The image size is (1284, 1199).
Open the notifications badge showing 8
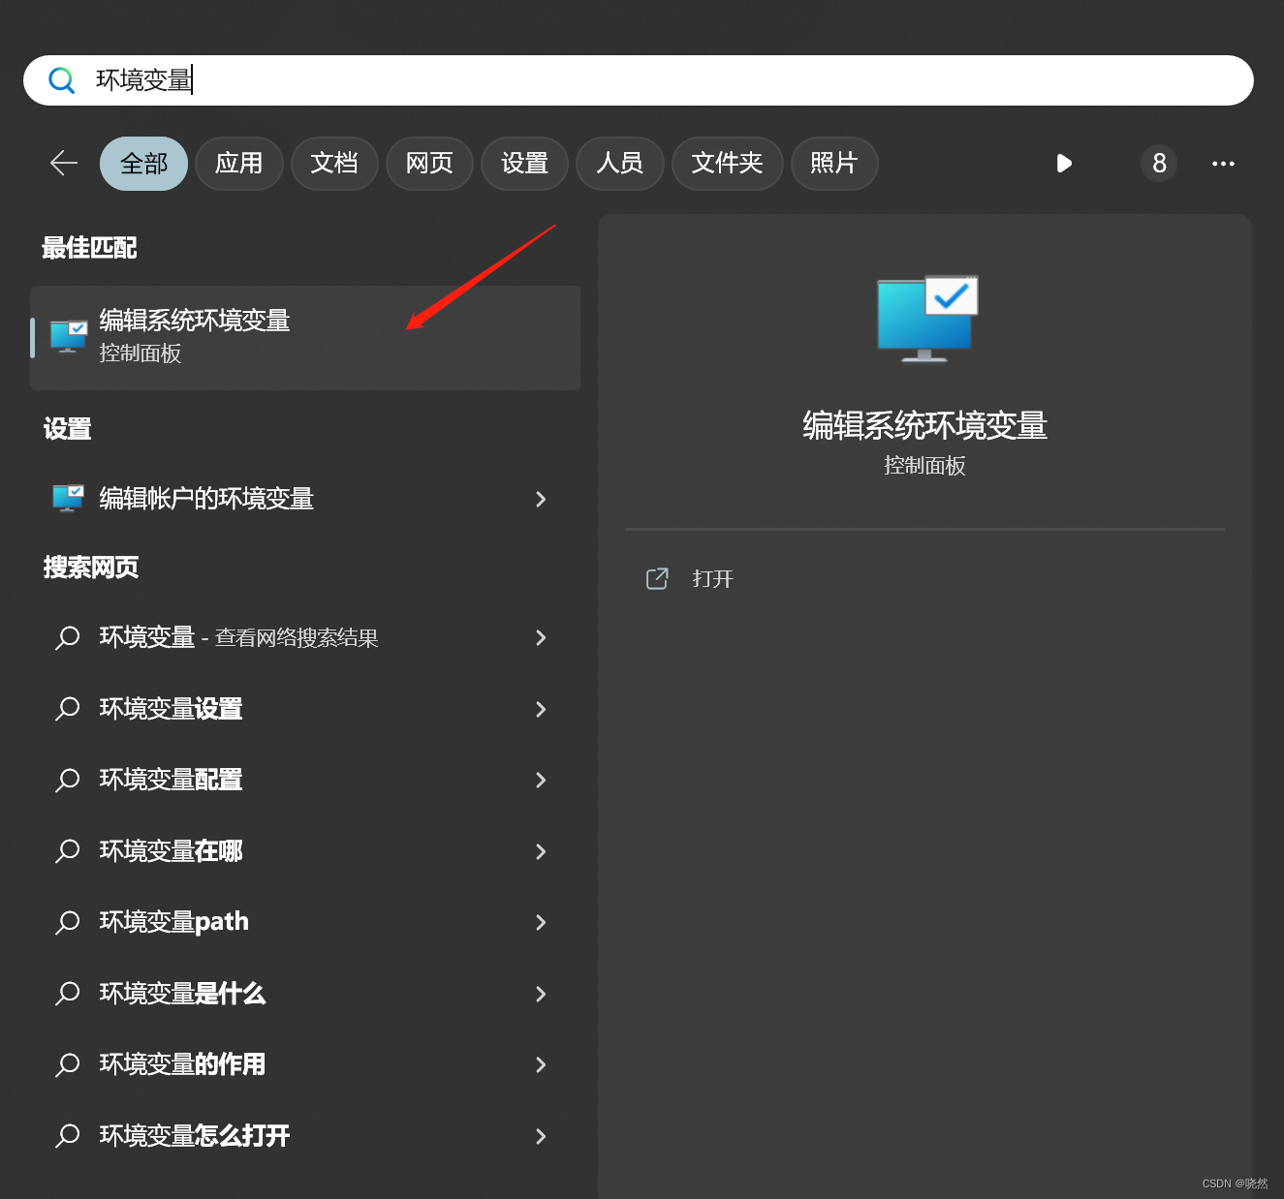coord(1158,163)
